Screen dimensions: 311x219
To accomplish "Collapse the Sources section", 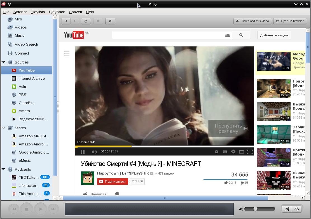I will coord(3,62).
